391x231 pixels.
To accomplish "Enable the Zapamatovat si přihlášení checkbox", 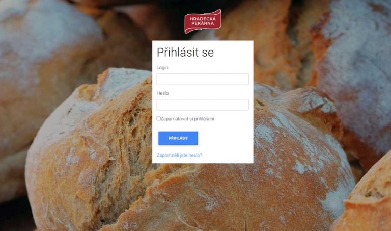I will 158,118.
